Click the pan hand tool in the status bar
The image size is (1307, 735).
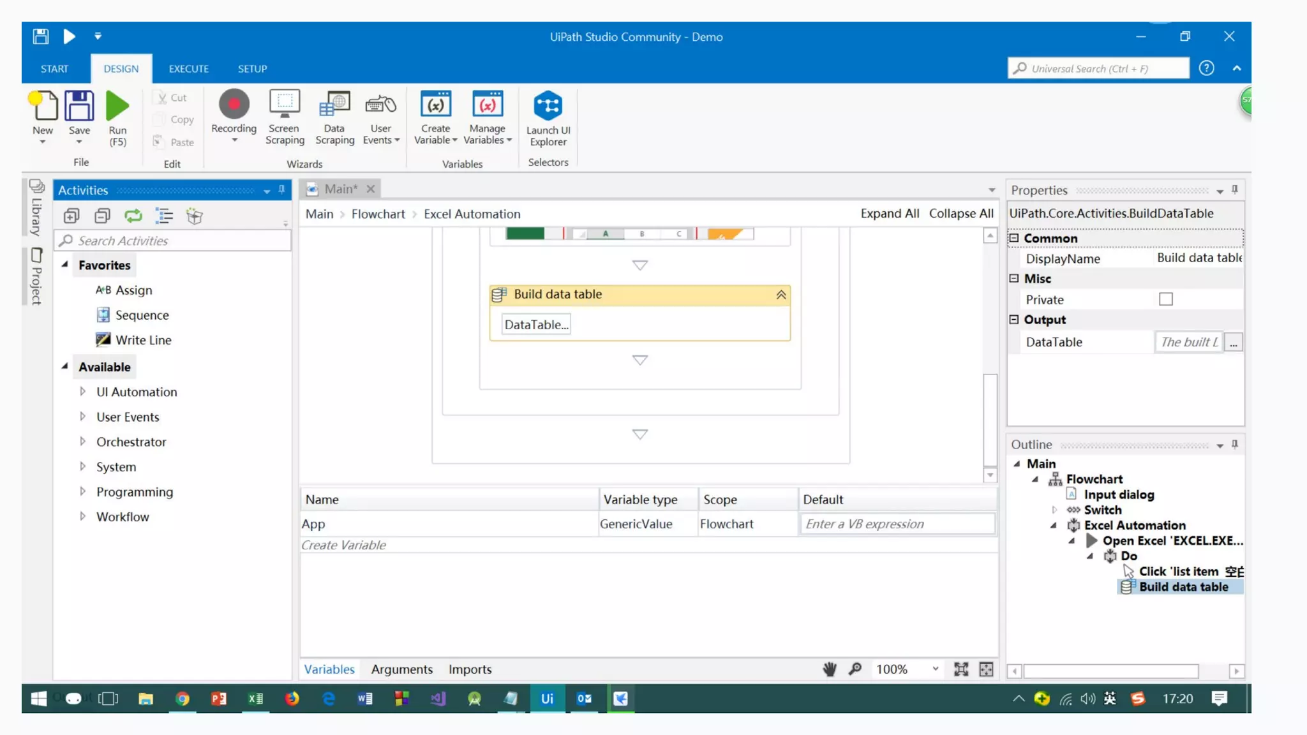[x=829, y=669]
